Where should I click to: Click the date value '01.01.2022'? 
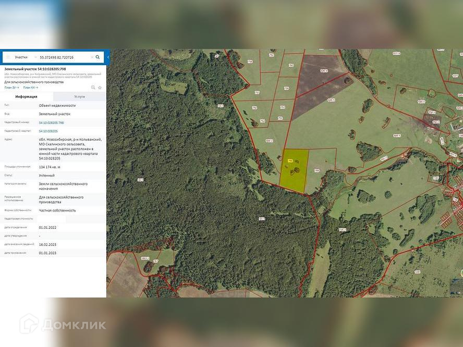coord(47,228)
